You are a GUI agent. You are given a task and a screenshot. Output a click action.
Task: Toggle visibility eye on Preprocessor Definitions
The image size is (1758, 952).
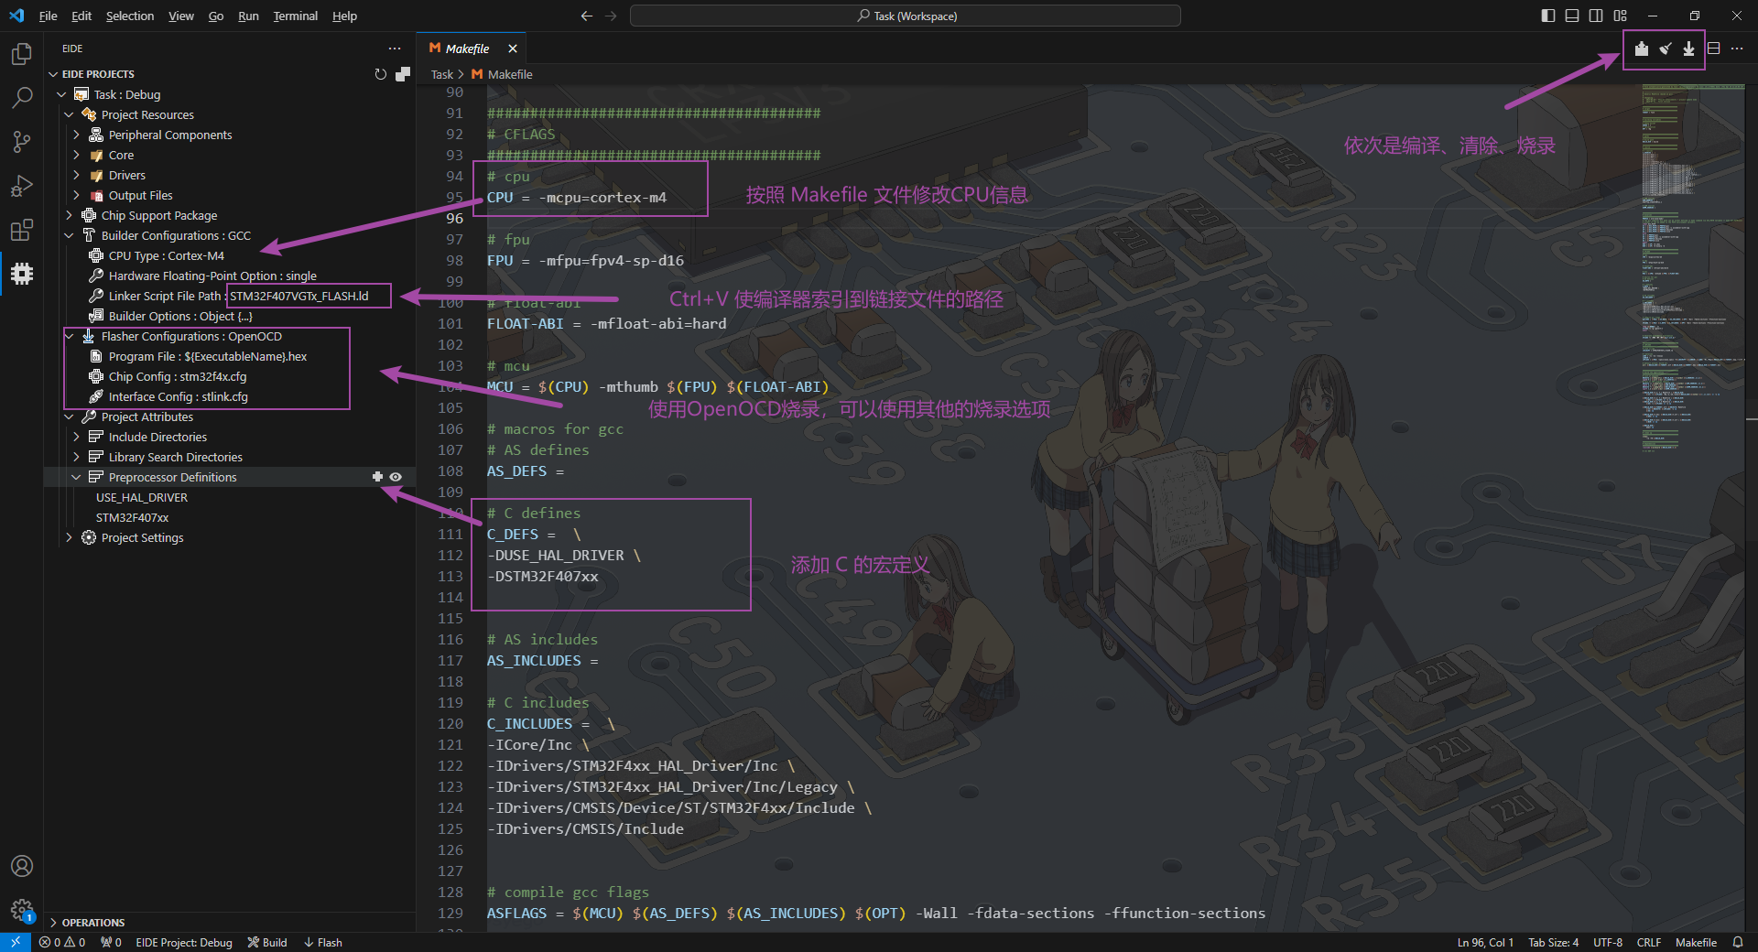[x=396, y=477]
